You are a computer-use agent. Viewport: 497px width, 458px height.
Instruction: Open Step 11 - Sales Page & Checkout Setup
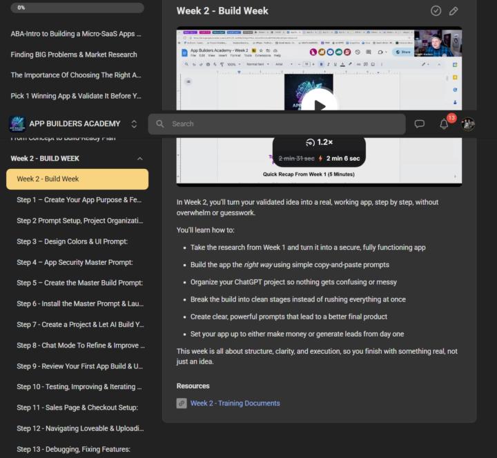77,408
